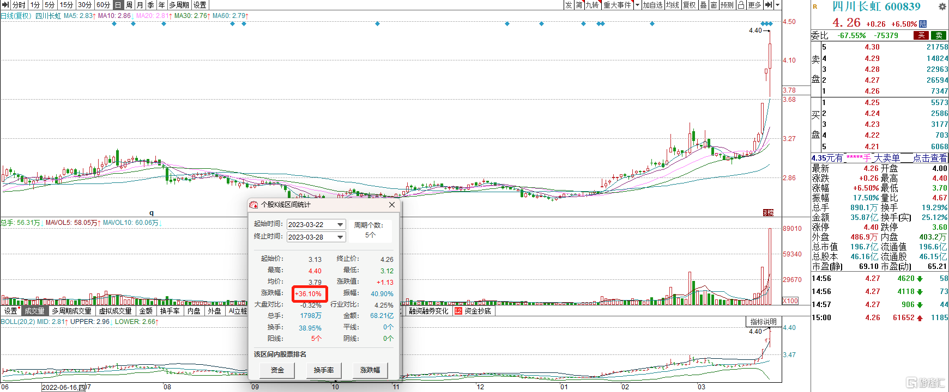Expand the dropdown next to 重大事件

pyautogui.click(x=637, y=5)
